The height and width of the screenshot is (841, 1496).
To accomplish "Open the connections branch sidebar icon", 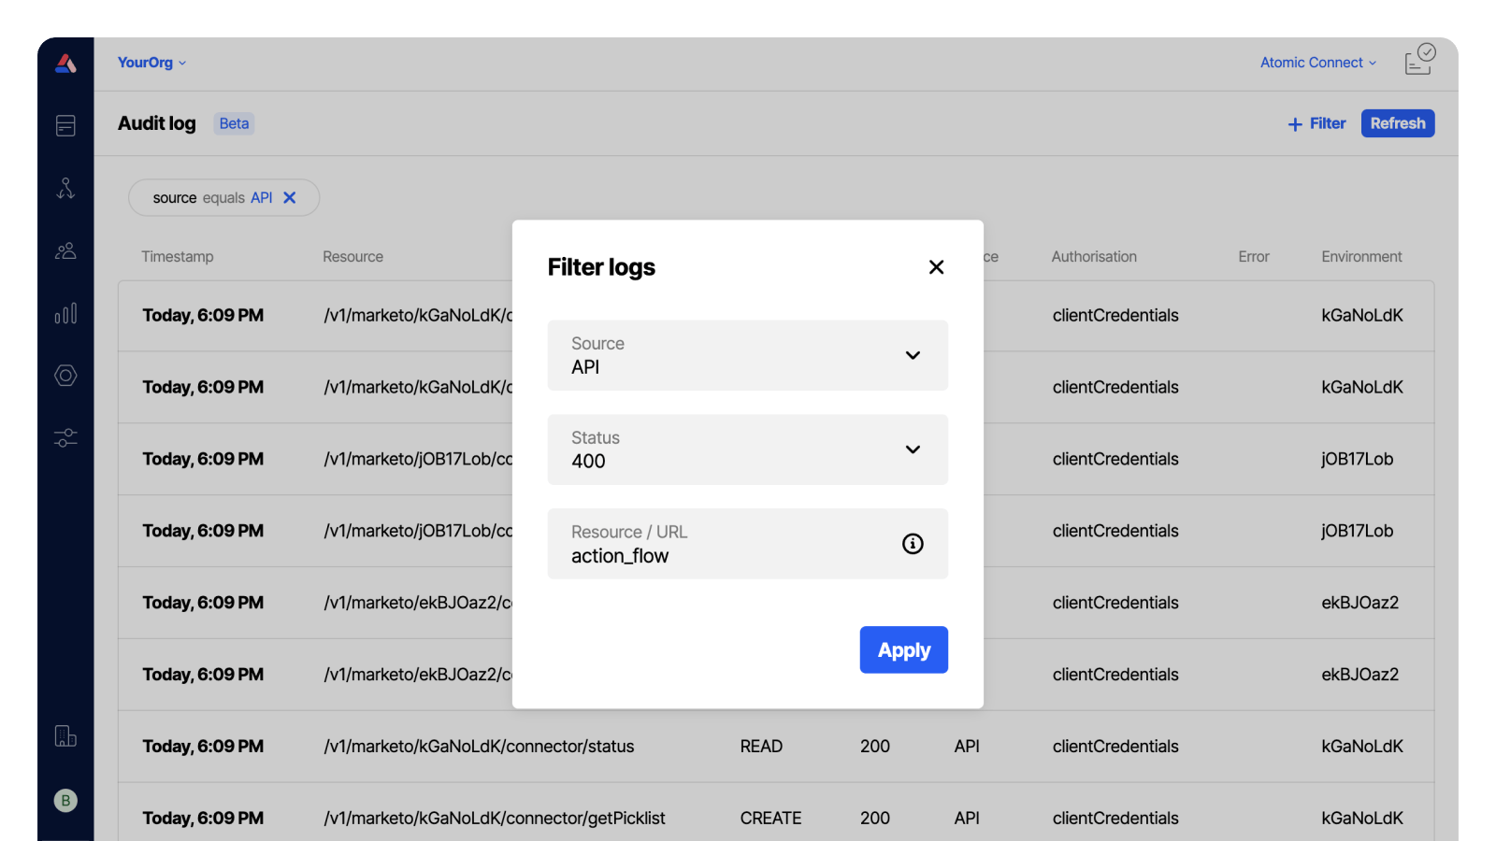I will click(x=65, y=188).
